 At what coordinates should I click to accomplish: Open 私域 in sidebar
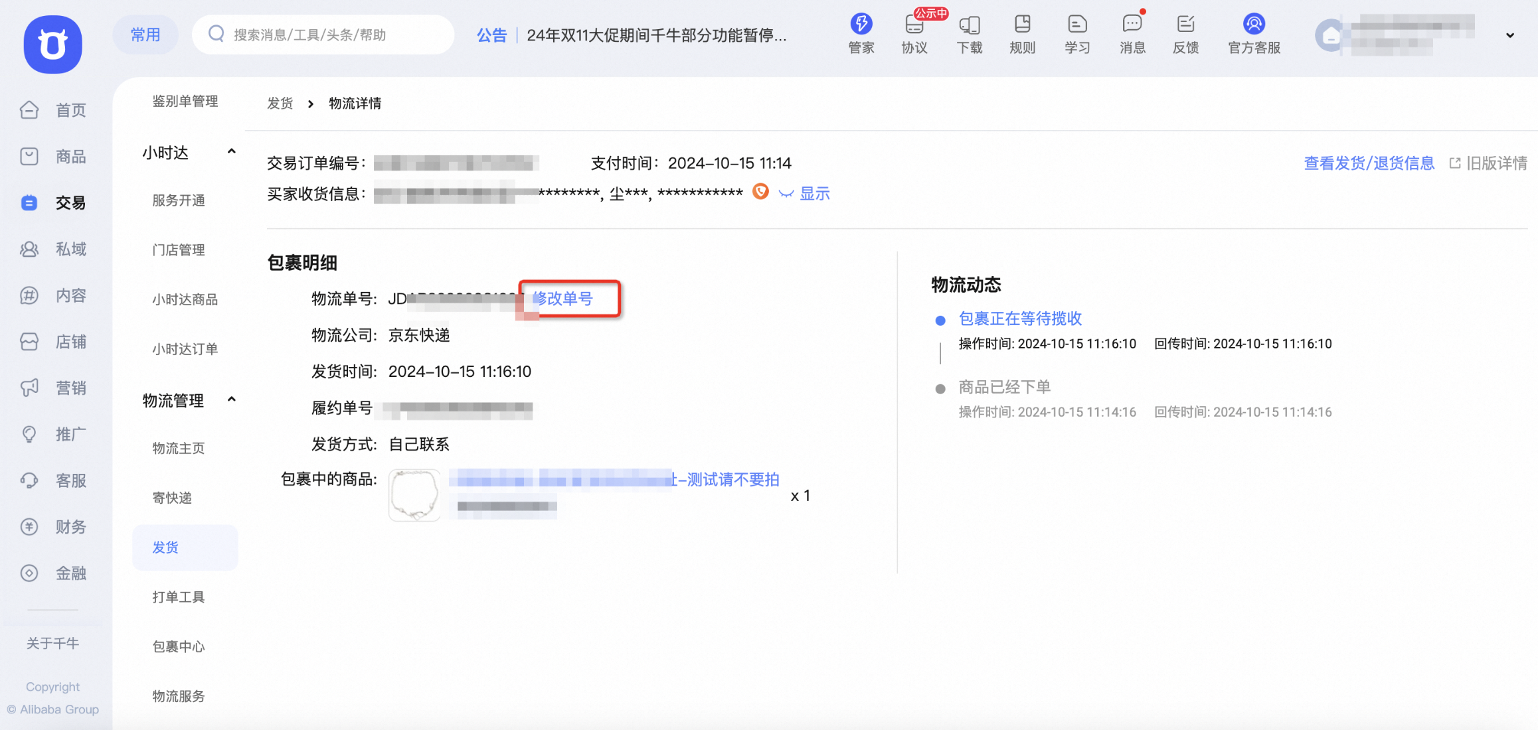54,250
